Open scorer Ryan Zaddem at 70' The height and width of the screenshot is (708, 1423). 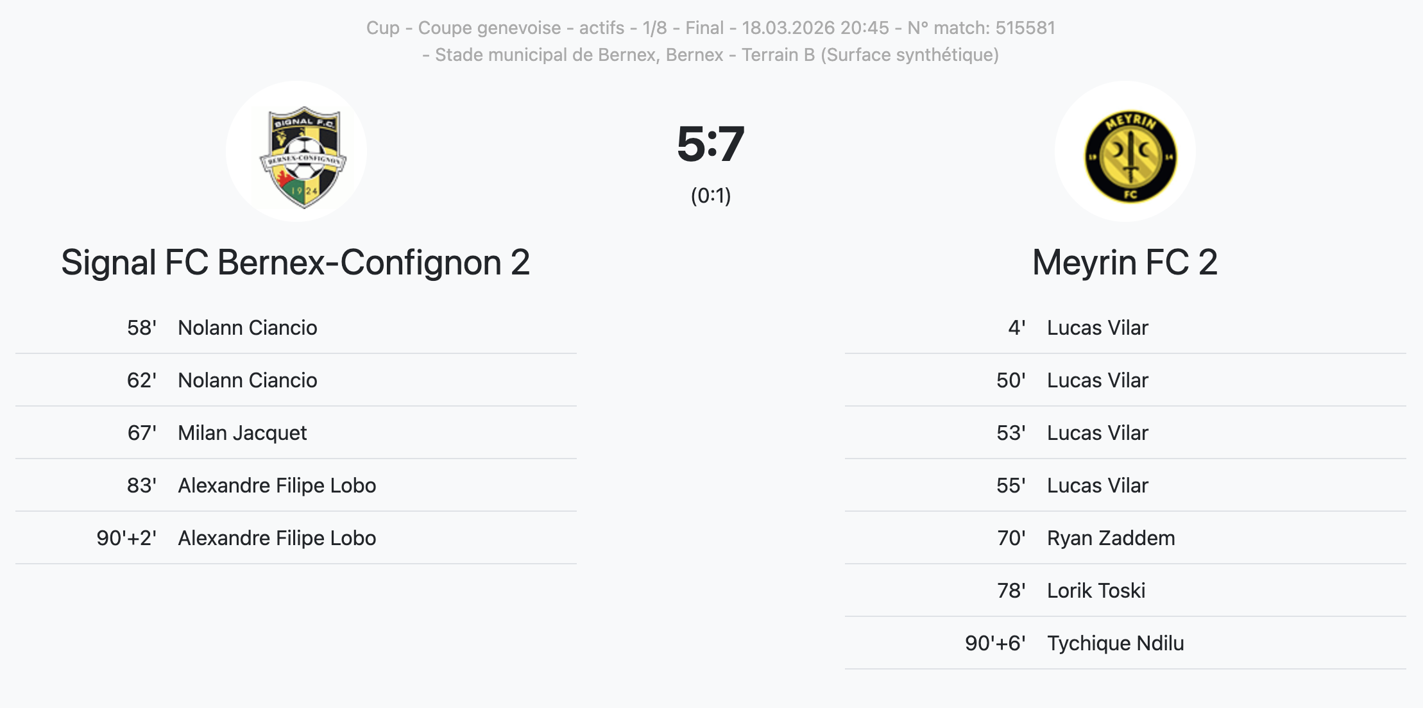1111,538
